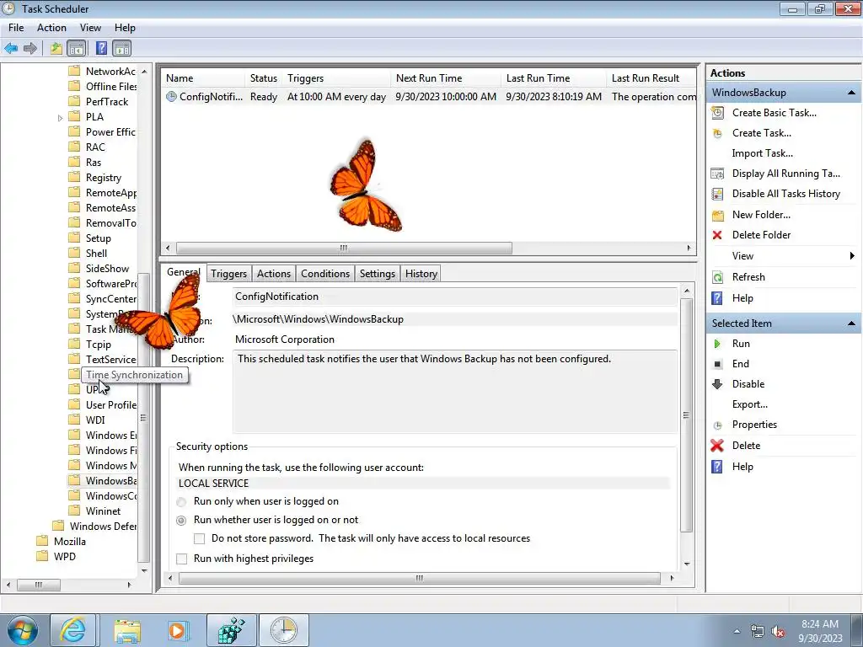Select Run only when user is logged on

pos(181,502)
